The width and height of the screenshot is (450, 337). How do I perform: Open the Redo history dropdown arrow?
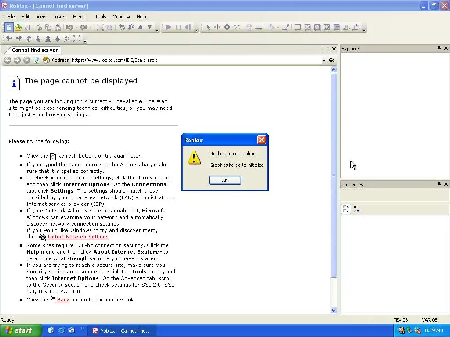pyautogui.click(x=90, y=28)
